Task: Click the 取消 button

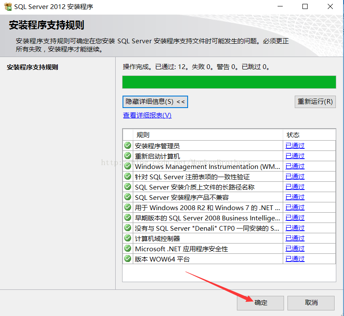Action: (311, 303)
